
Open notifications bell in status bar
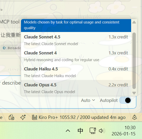134,117
